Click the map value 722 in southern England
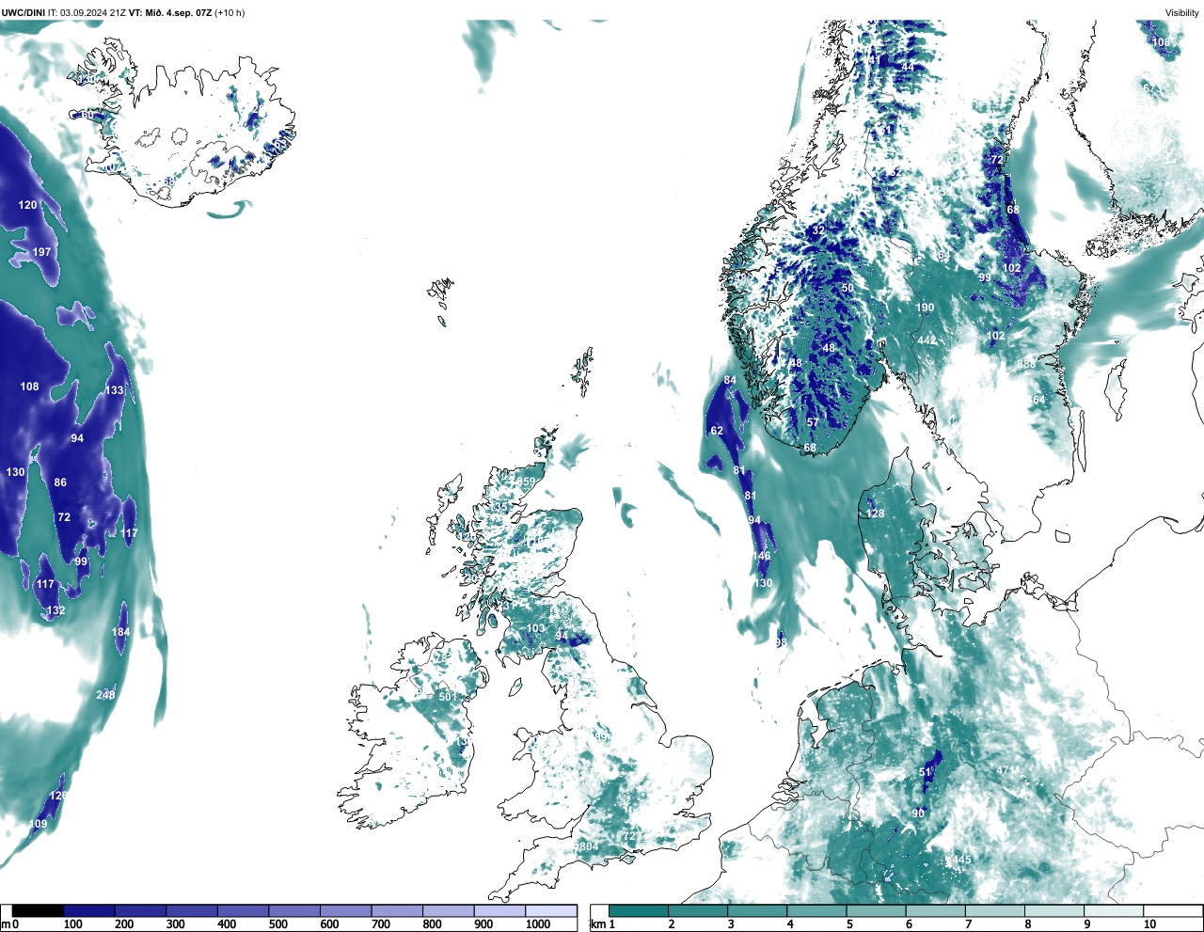 pyautogui.click(x=631, y=836)
